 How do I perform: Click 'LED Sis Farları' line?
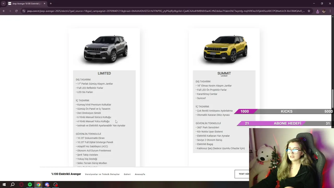tap(84, 92)
